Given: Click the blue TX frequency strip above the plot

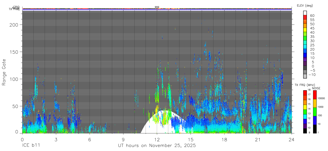Looking at the screenshot, I should [157, 10].
